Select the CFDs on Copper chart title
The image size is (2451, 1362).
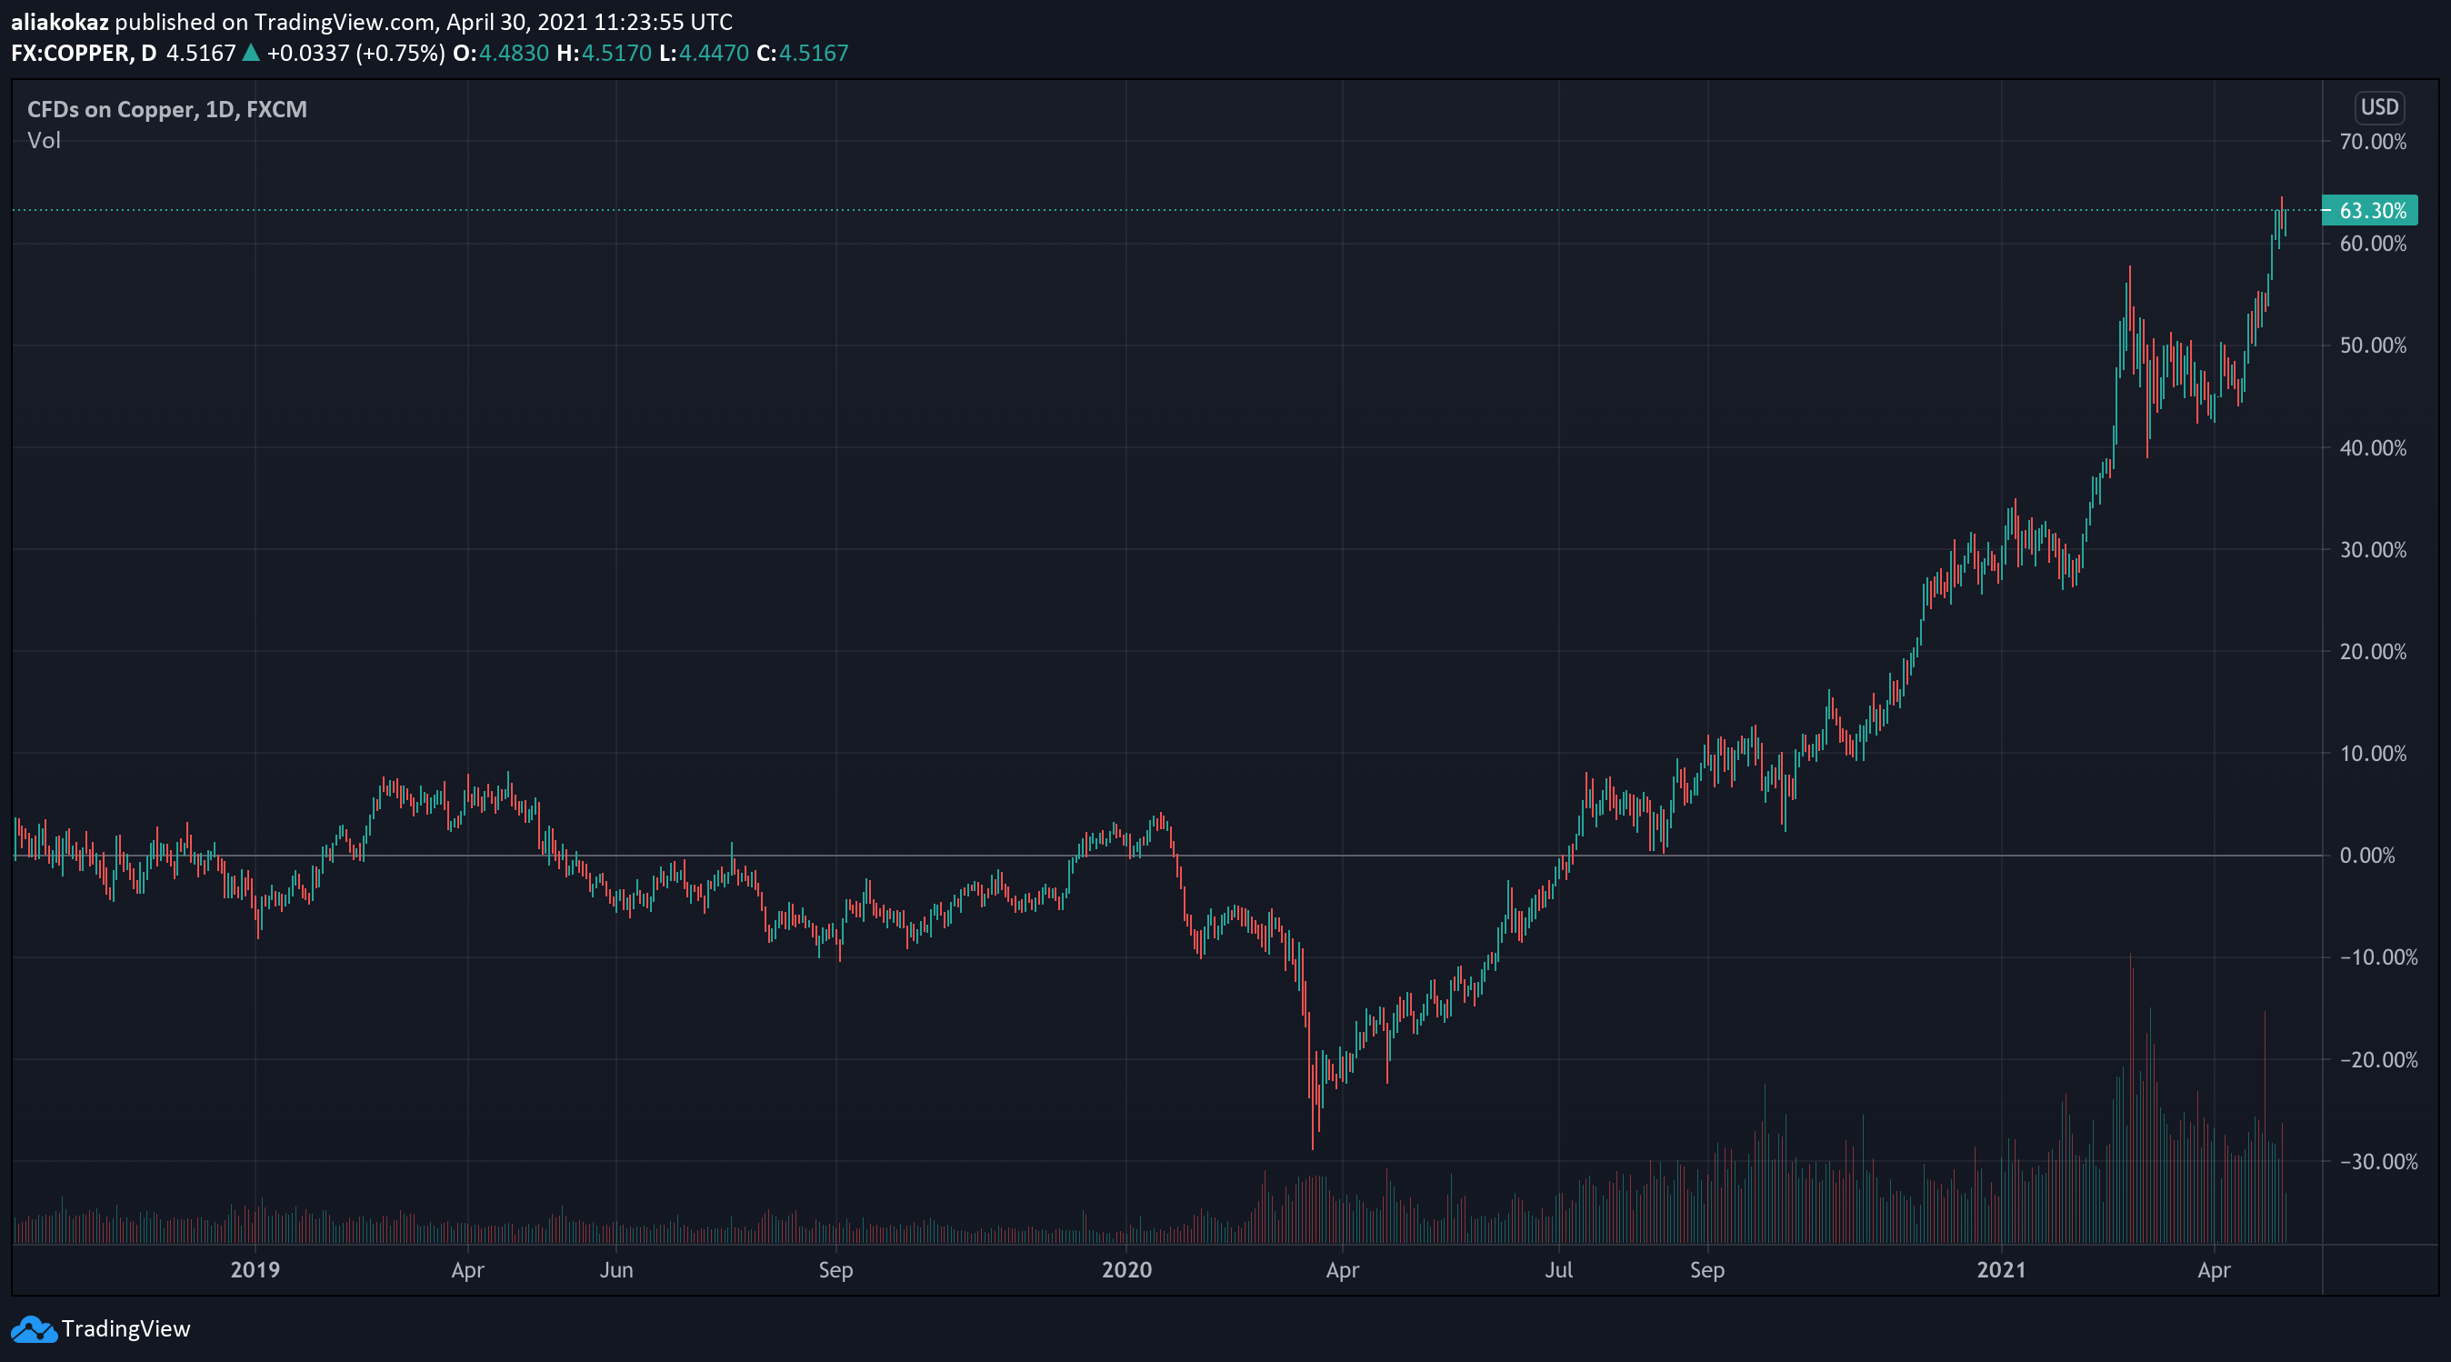tap(166, 109)
